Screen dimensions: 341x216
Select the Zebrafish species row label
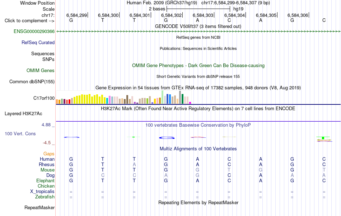[x=45, y=197]
